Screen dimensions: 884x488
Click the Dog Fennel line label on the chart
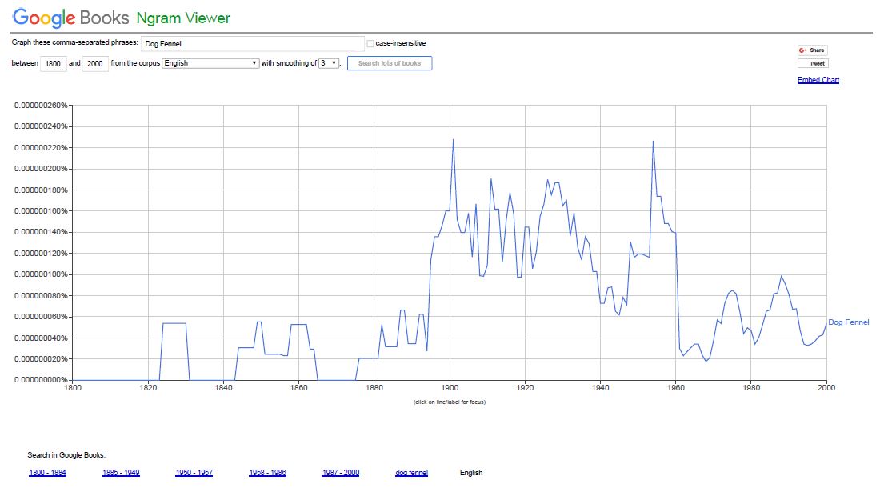[849, 322]
